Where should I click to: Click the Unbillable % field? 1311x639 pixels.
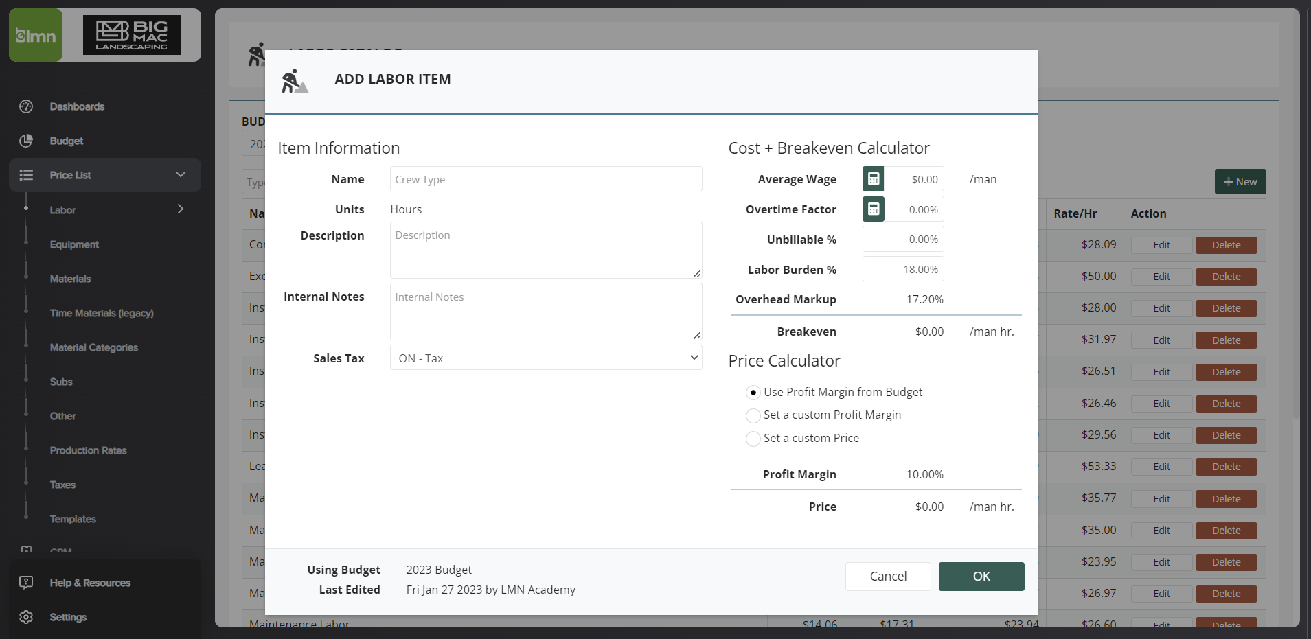tap(903, 239)
